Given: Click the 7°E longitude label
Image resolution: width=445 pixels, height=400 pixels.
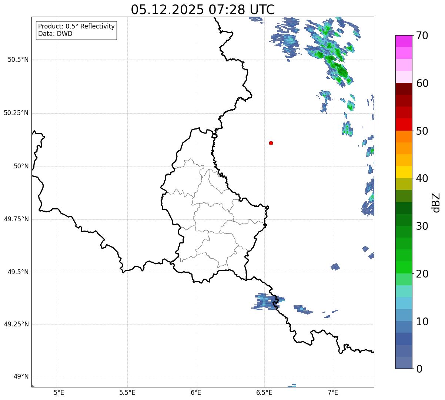Looking at the screenshot, I should (x=333, y=393).
